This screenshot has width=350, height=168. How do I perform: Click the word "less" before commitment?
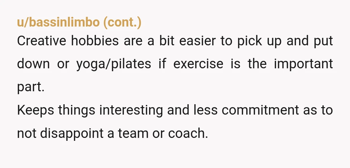click(x=205, y=110)
